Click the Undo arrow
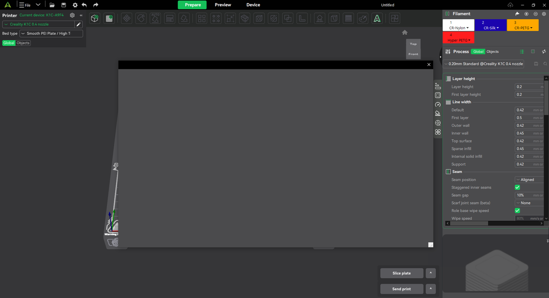 84,5
